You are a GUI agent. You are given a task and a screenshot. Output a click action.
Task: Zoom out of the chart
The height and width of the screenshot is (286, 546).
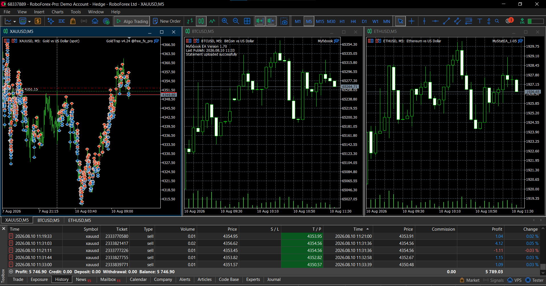236,21
